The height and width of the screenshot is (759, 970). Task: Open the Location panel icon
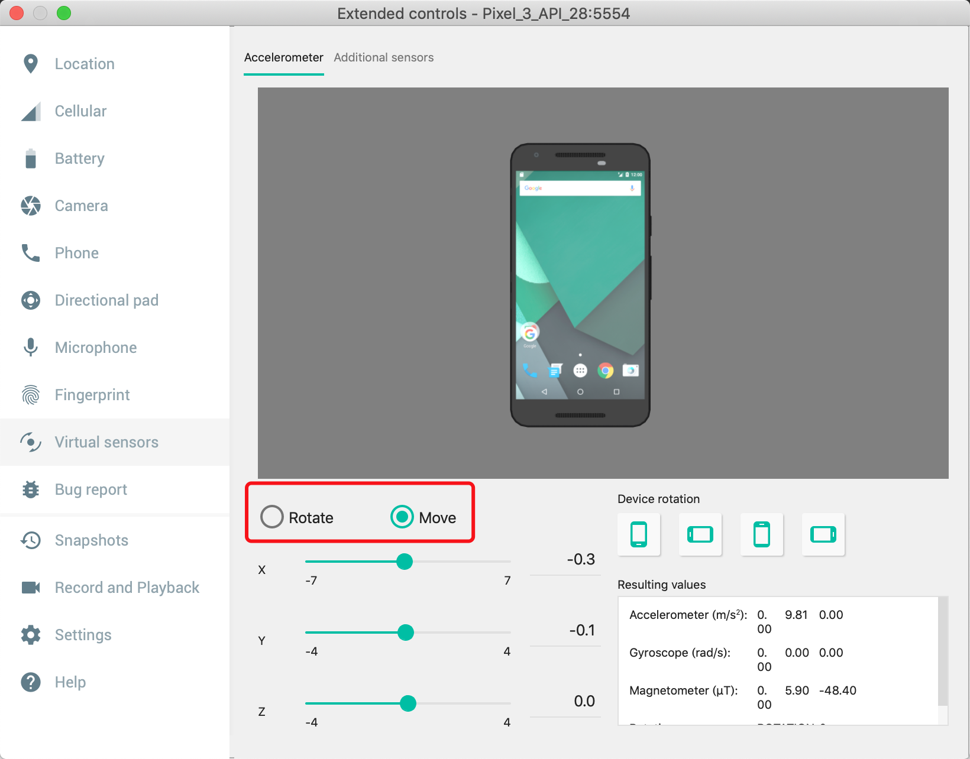click(31, 64)
